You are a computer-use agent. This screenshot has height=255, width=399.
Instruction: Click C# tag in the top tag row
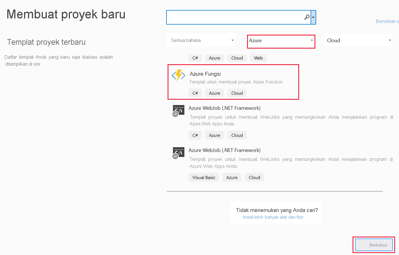tap(195, 58)
